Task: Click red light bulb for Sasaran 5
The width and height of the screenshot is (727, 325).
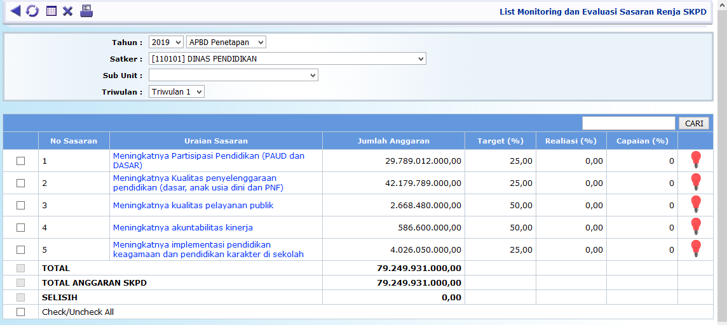Action: [x=696, y=249]
